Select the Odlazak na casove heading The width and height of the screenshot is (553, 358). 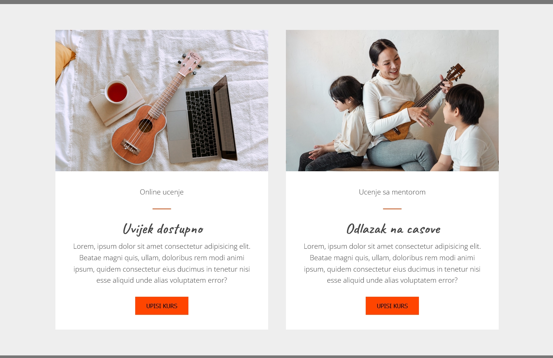[x=393, y=229]
